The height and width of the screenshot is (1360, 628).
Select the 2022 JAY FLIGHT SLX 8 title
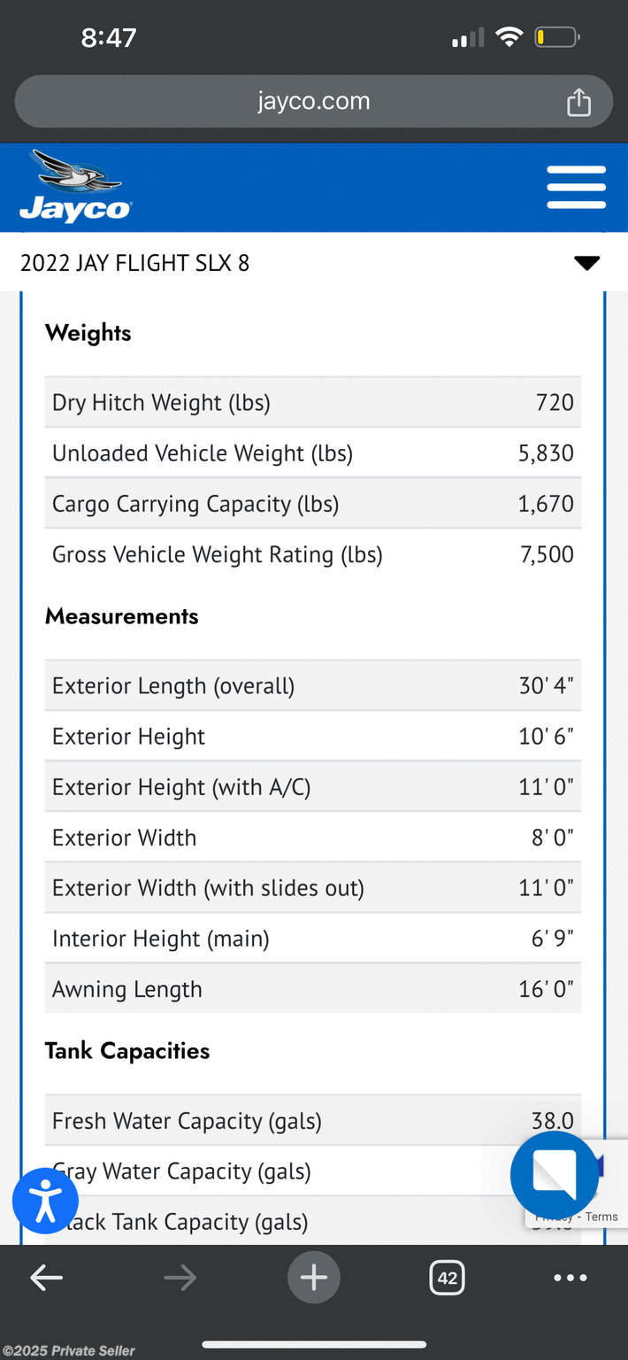(x=134, y=263)
